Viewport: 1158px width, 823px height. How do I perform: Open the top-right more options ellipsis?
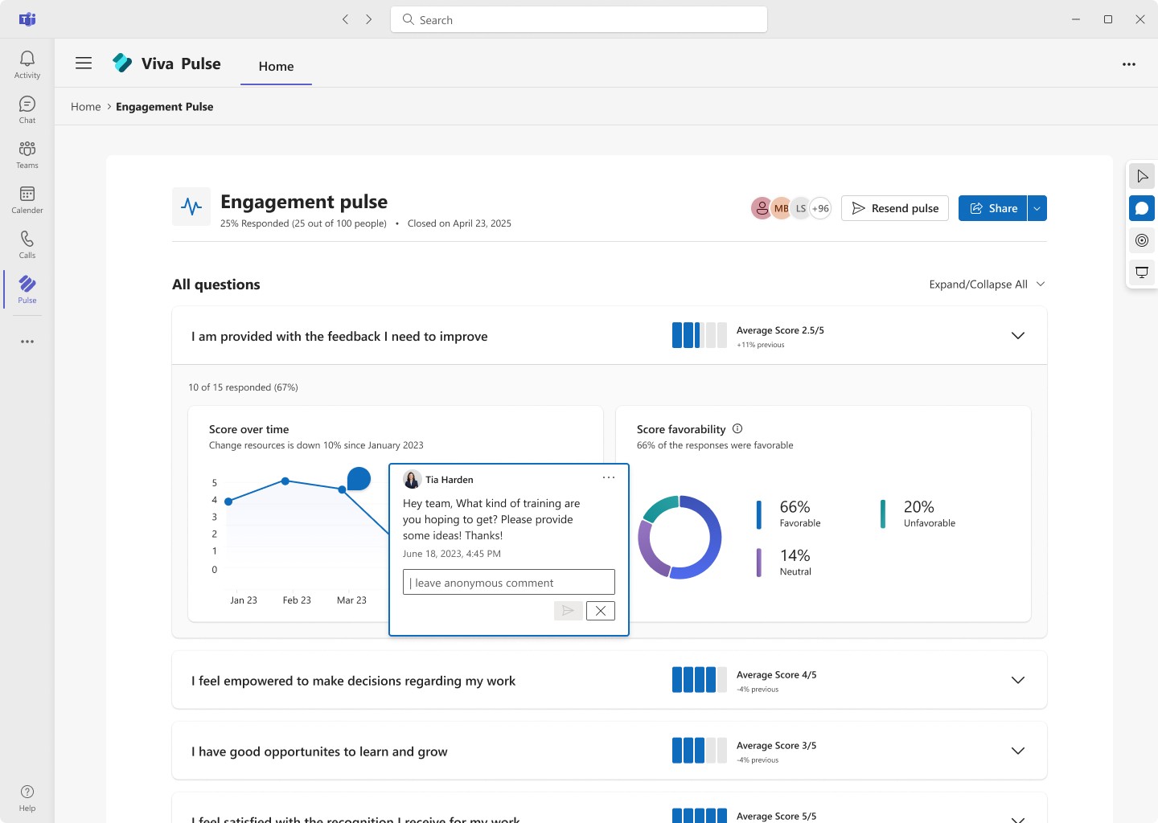pos(1129,64)
